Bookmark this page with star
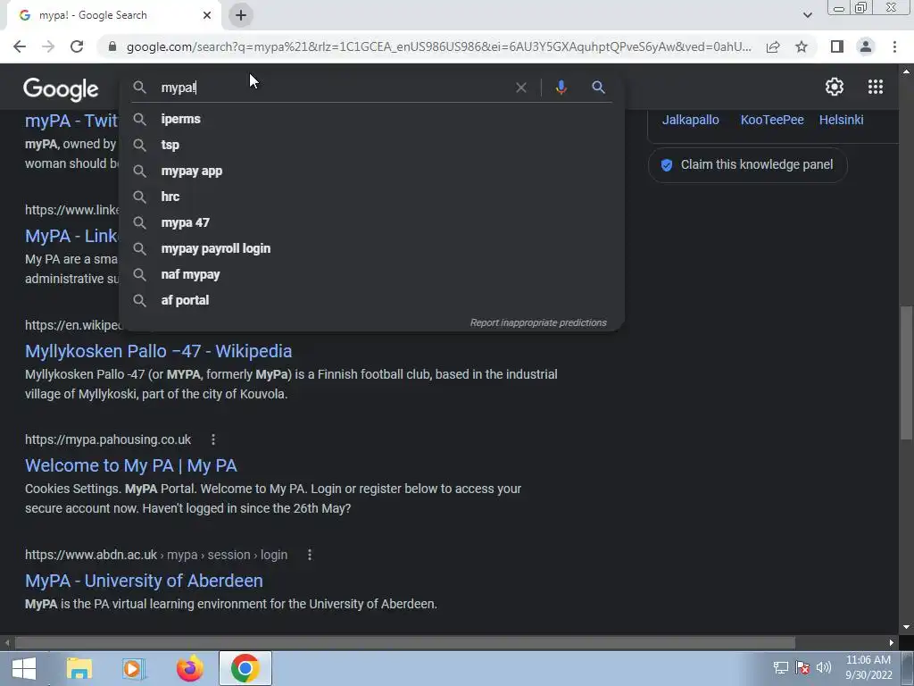 click(x=802, y=46)
